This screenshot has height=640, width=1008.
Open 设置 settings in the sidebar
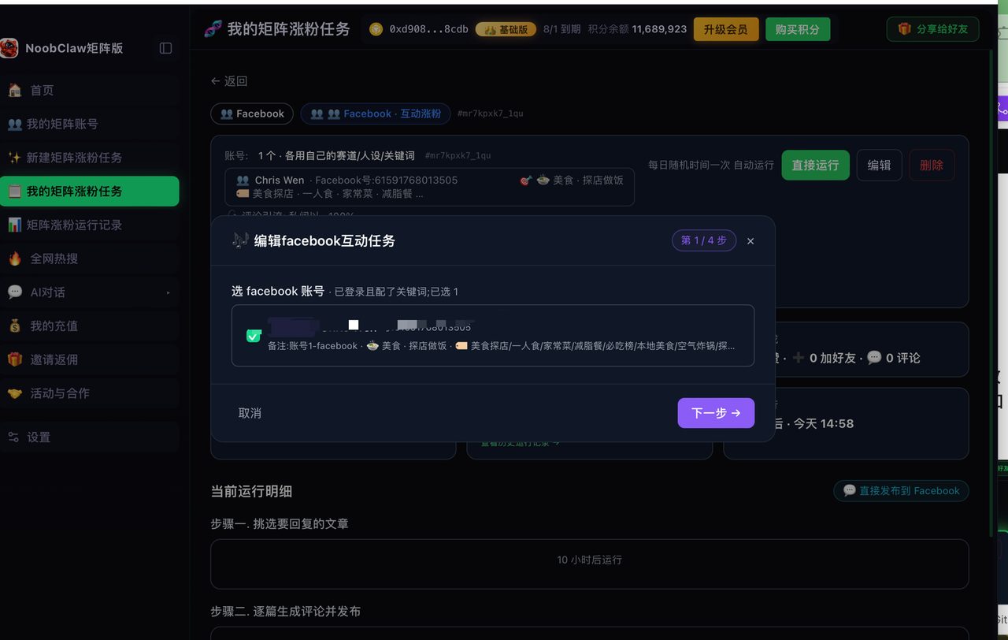click(x=90, y=437)
